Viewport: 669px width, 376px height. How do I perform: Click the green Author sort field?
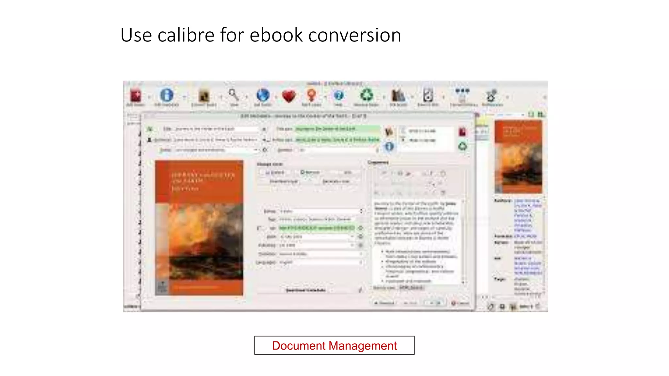click(337, 140)
